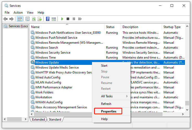
Task: Expand All Tasks submenu in context menu
Action: point(112,96)
